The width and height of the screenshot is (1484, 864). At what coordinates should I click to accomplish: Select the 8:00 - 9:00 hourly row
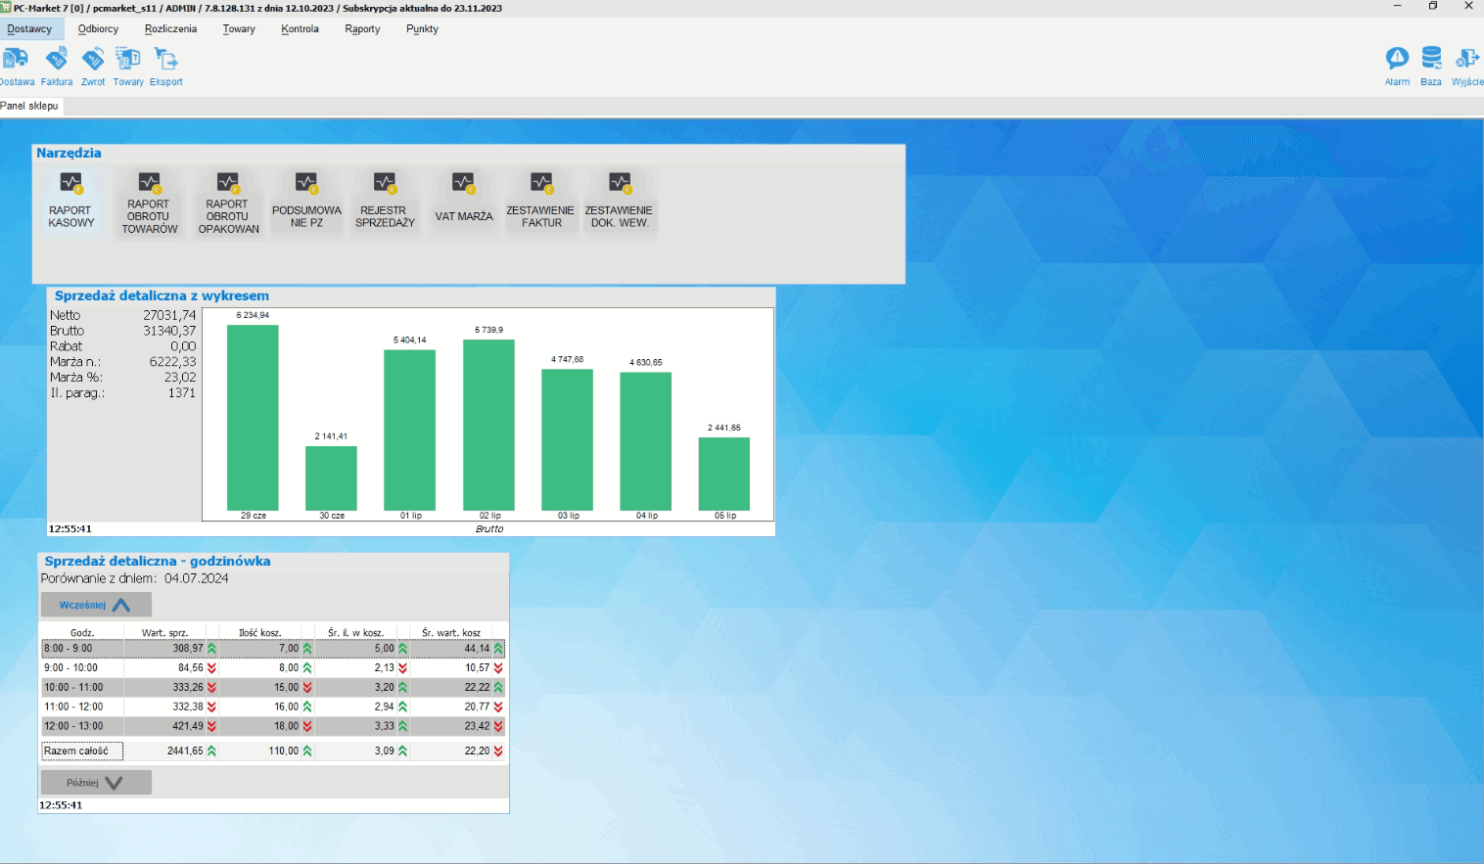click(x=82, y=649)
